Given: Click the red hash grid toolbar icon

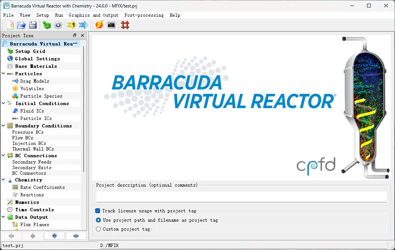Looking at the screenshot, I should tap(125, 25).
